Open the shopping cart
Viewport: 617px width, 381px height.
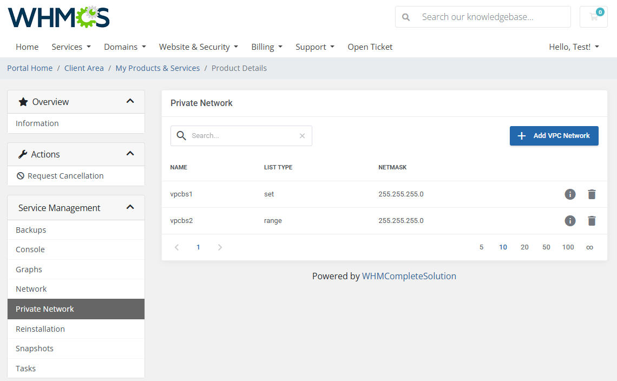click(593, 17)
